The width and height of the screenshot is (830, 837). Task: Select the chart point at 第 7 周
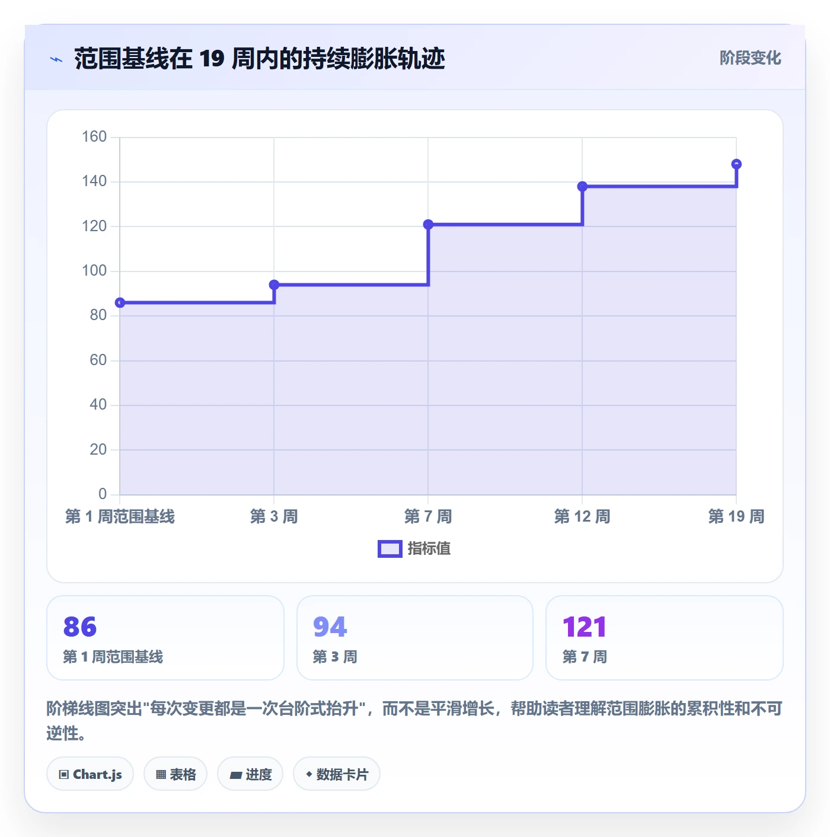[x=428, y=225]
